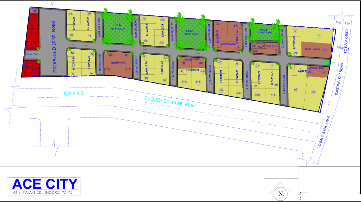The width and height of the screenshot is (361, 202).
Task: Click MORTGAGE label above plot 3
Action: [316, 68]
